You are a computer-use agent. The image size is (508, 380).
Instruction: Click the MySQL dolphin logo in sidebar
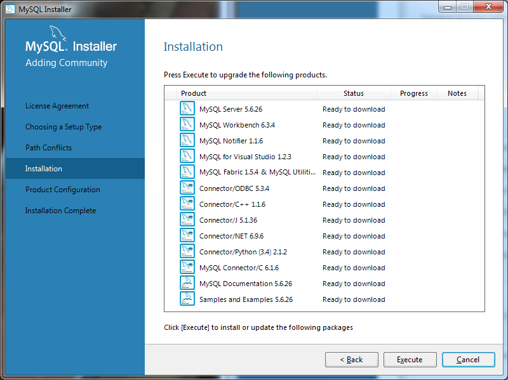58,33
